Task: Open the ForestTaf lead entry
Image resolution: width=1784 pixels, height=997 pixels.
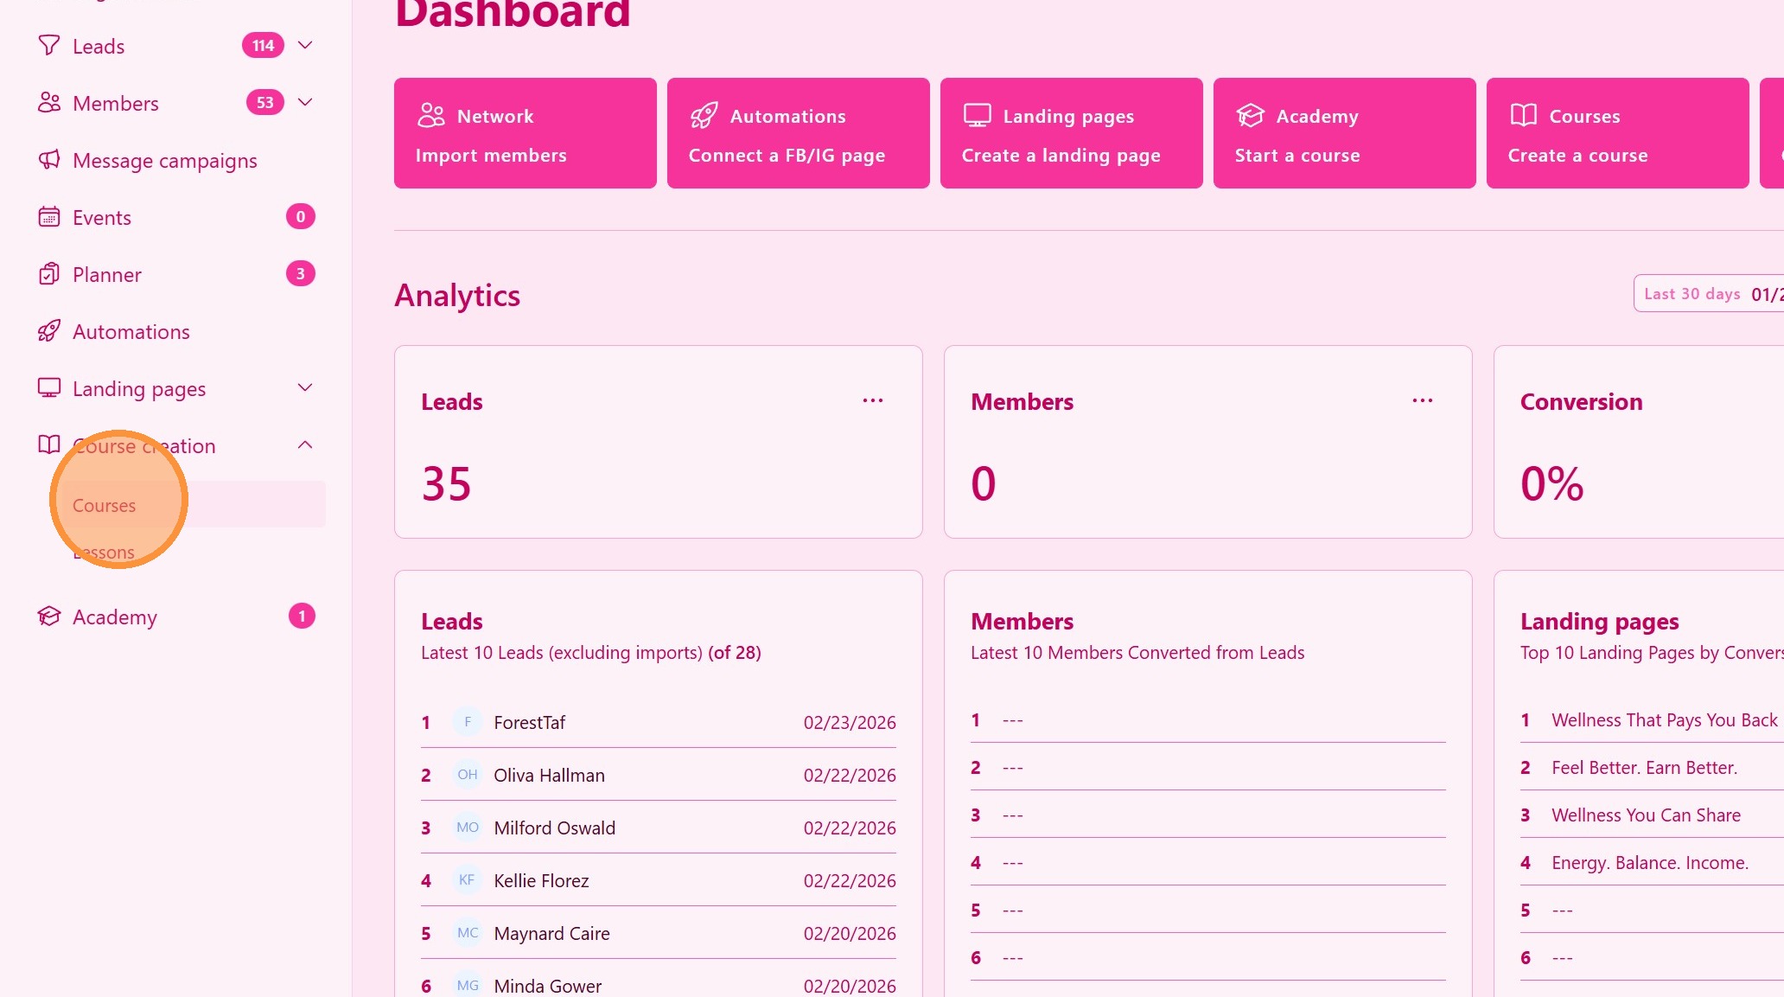Action: (x=529, y=723)
